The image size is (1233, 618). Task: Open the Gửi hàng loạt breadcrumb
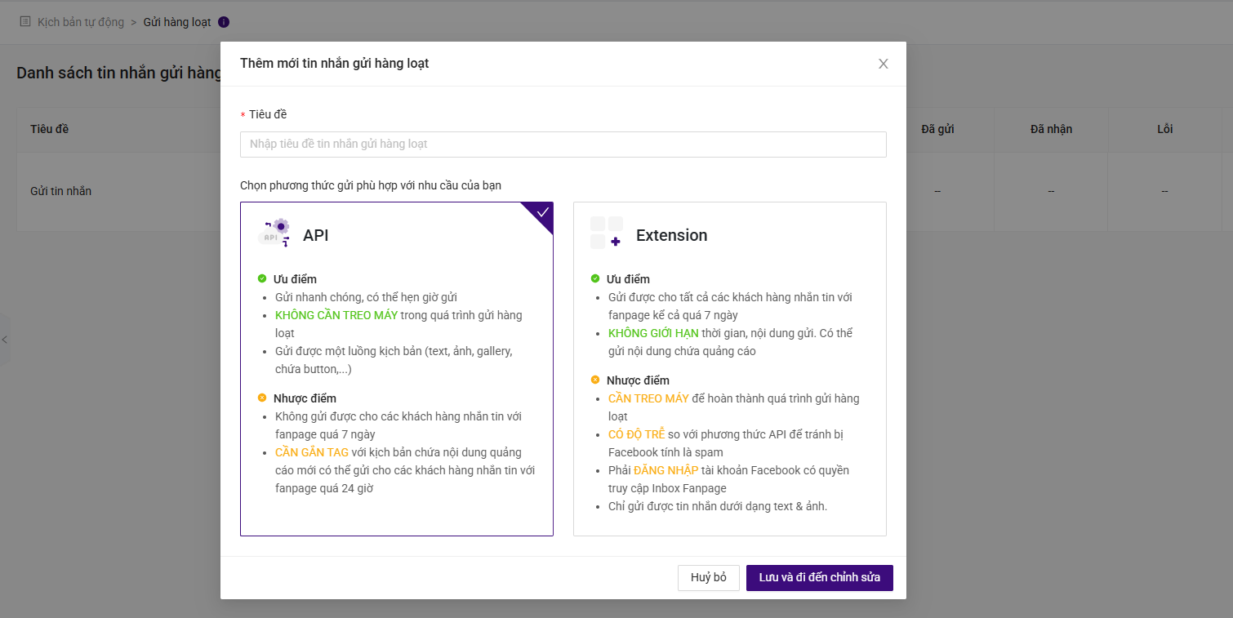point(177,22)
